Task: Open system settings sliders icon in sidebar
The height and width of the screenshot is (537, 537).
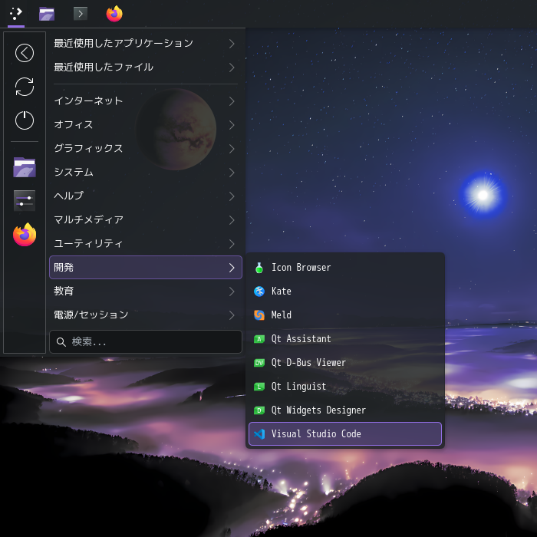Action: (25, 201)
